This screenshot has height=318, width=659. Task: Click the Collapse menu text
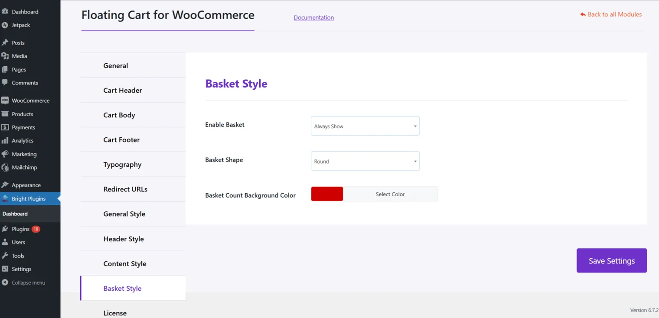(28, 282)
